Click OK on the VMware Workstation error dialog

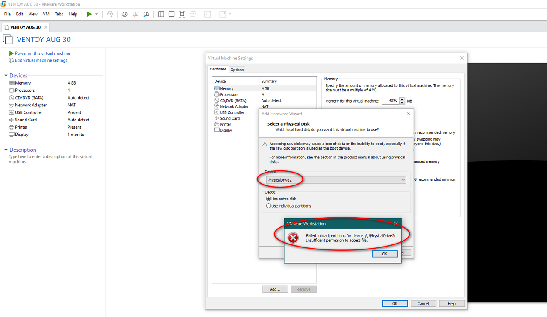coord(385,254)
